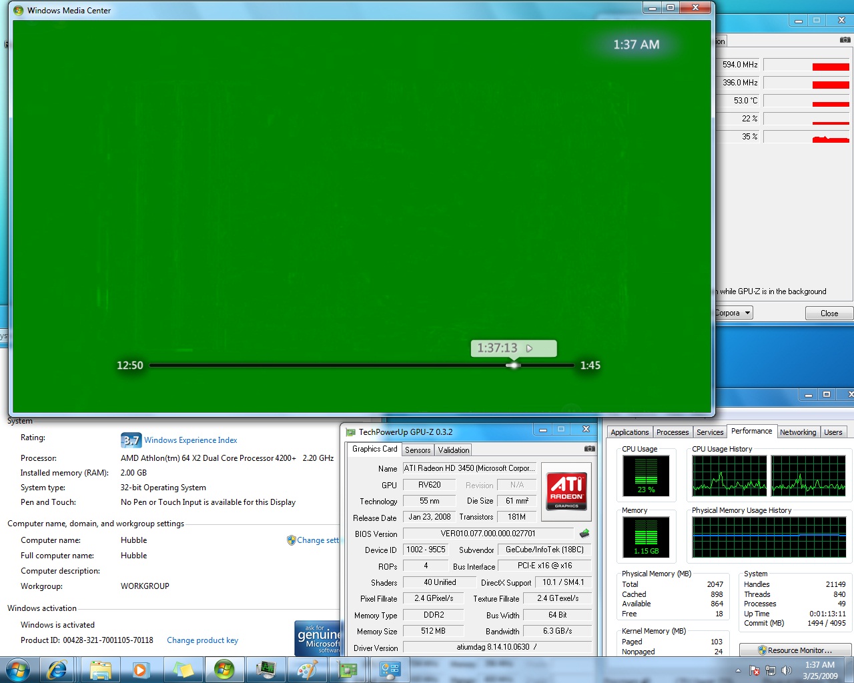
Task: Click the 396.0 MHz sensor value
Action: point(740,83)
